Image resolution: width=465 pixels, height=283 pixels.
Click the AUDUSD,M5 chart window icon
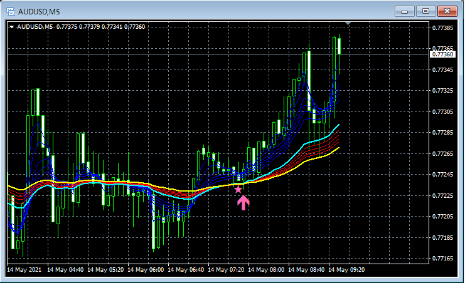11,11
